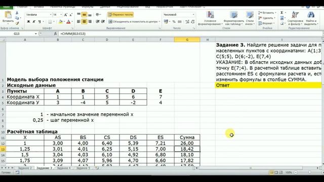Click the zoom out minus button
Image resolution: width=324 pixels, height=182 pixels.
(x=296, y=172)
